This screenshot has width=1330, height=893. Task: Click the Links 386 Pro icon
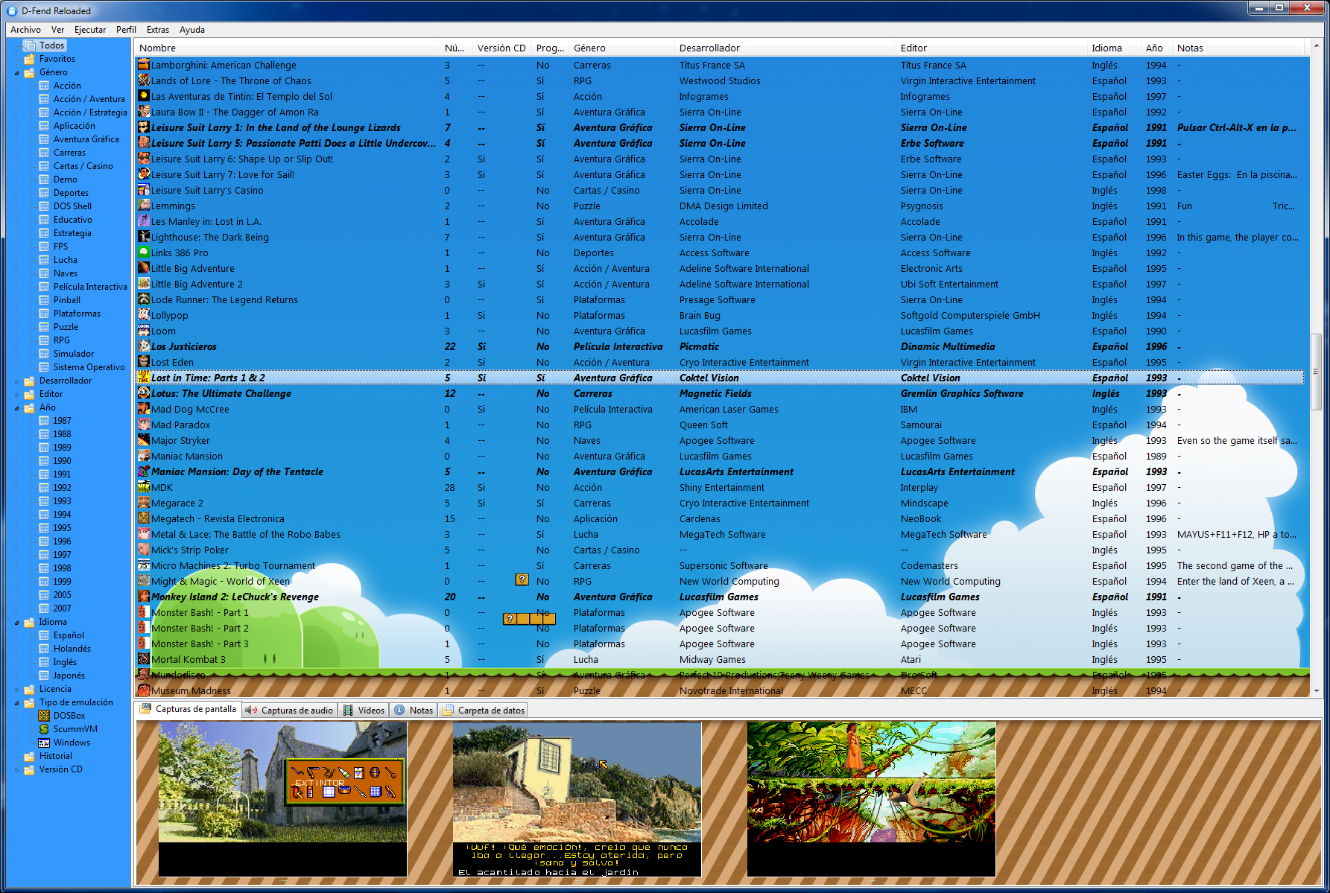point(144,252)
